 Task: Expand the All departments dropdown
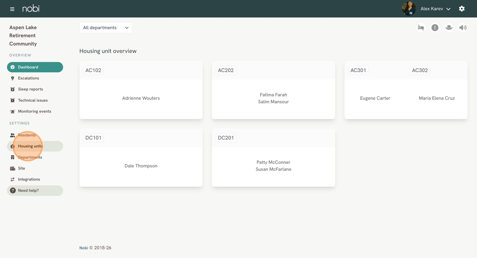pyautogui.click(x=106, y=28)
